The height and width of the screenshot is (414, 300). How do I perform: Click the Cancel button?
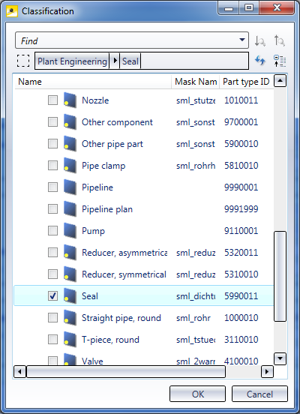tap(259, 394)
